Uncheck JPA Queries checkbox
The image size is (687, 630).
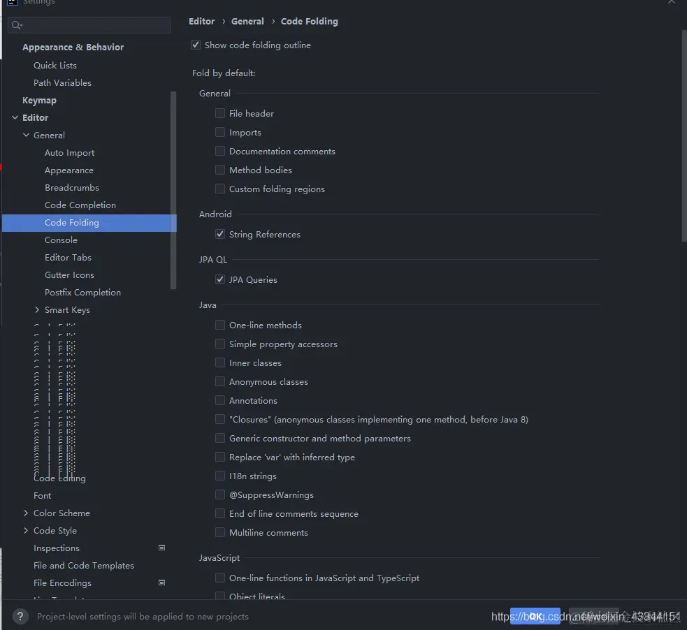220,279
